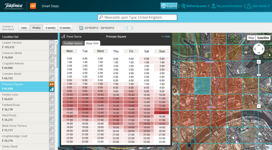
Task: Click the magnifier icon in search box
Action: tap(101, 17)
